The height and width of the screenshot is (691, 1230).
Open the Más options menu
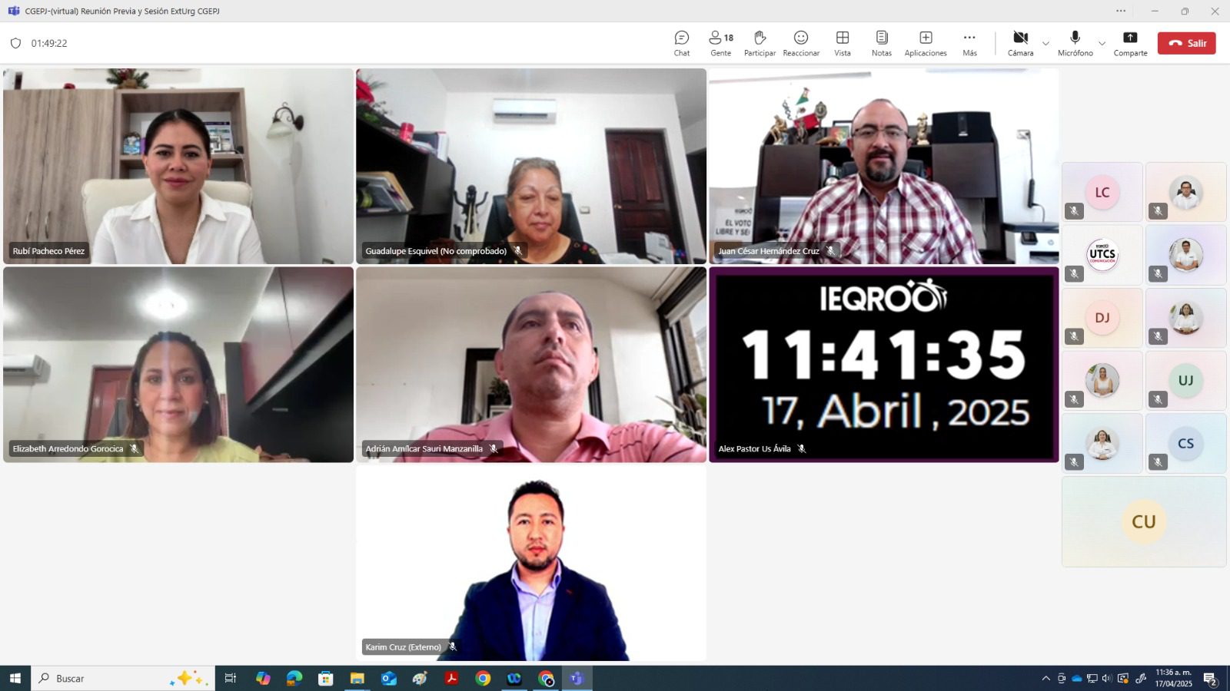tap(969, 44)
